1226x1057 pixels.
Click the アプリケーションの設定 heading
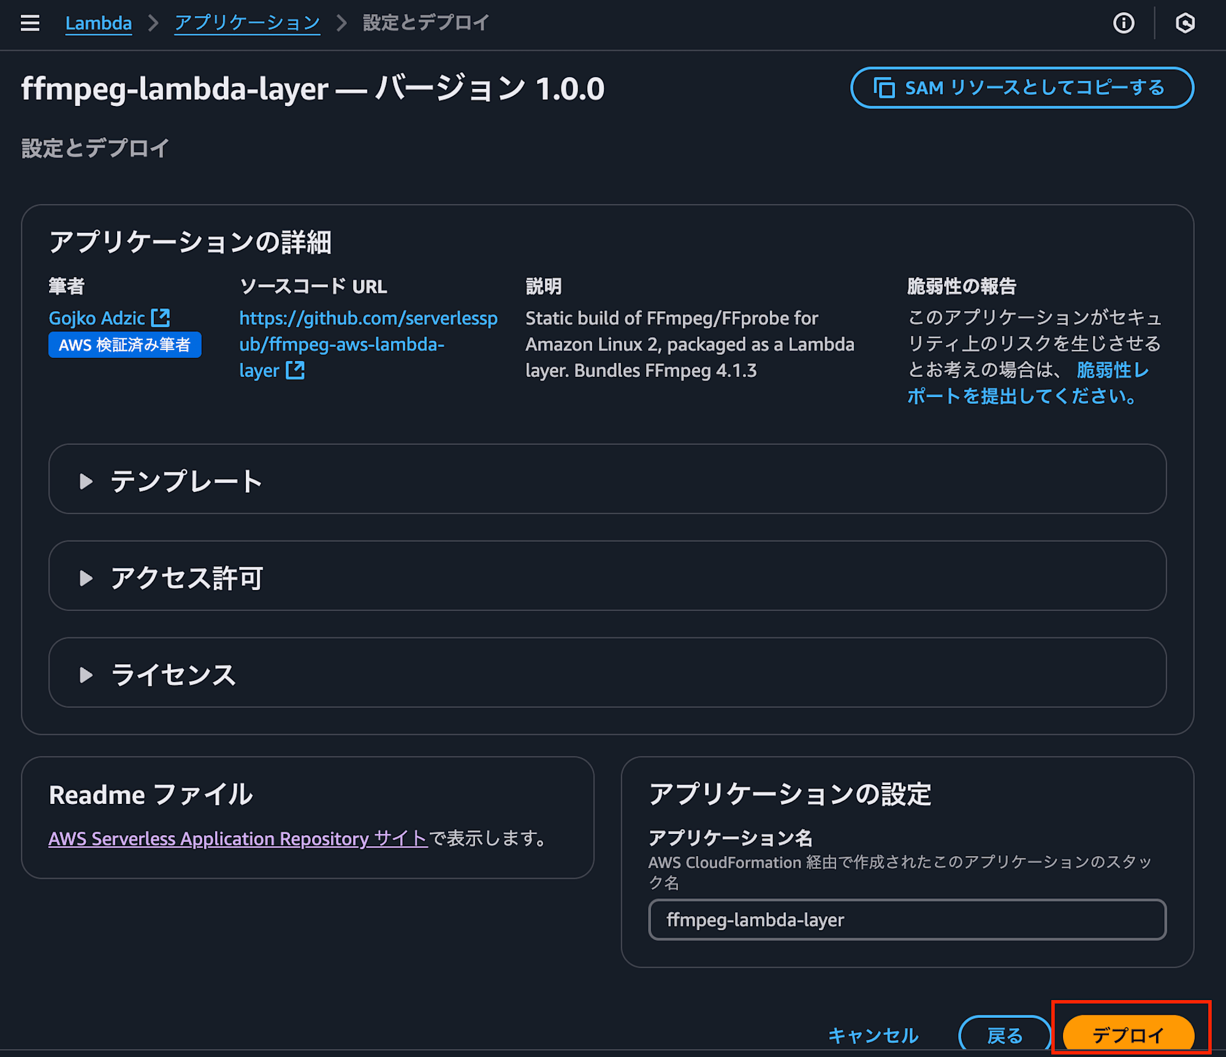pos(790,795)
